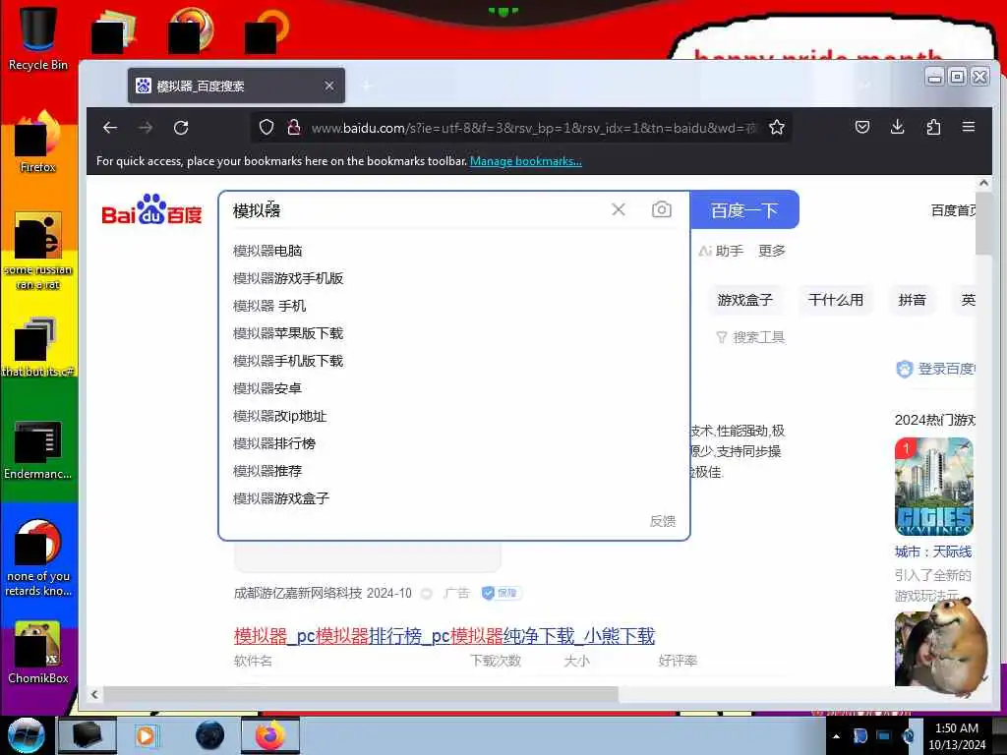This screenshot has width=1007, height=755.
Task: Click the padlock site info icon
Action: [294, 128]
